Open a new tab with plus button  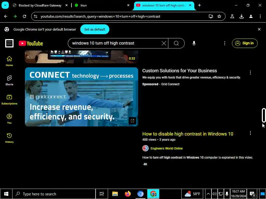pyautogui.click(x=199, y=5)
